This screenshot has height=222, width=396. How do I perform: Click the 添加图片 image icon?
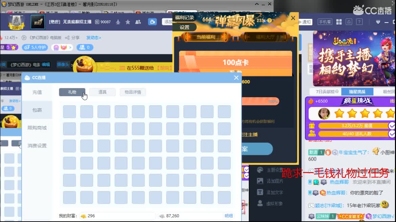[260, 181]
